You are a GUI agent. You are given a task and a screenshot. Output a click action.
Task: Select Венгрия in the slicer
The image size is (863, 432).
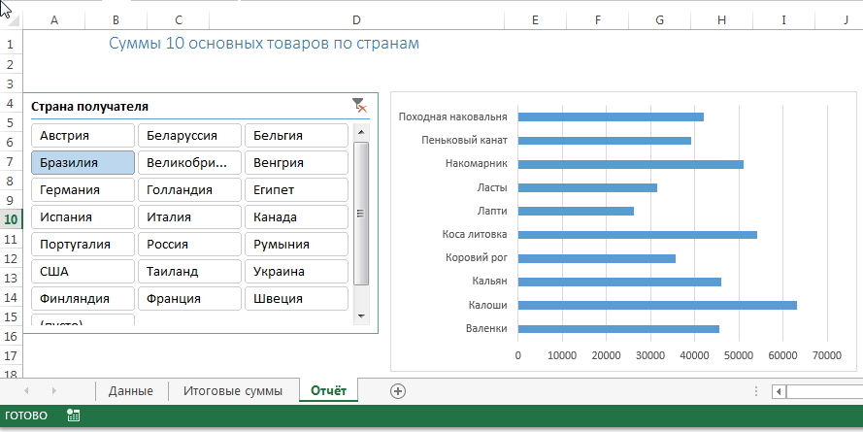(x=296, y=163)
